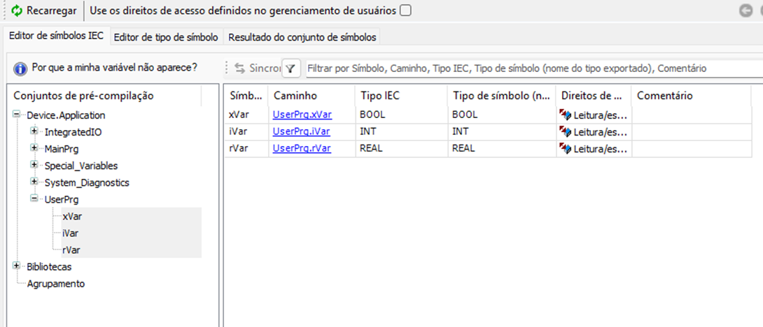Collapse the UserPrg tree node
This screenshot has height=327, width=763.
34,199
